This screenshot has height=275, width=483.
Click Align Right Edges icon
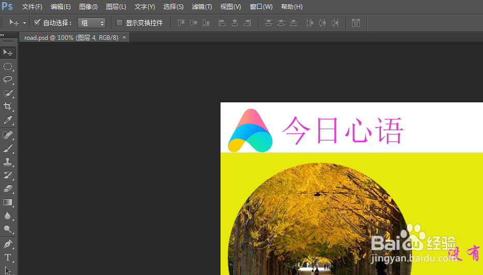(x=247, y=23)
